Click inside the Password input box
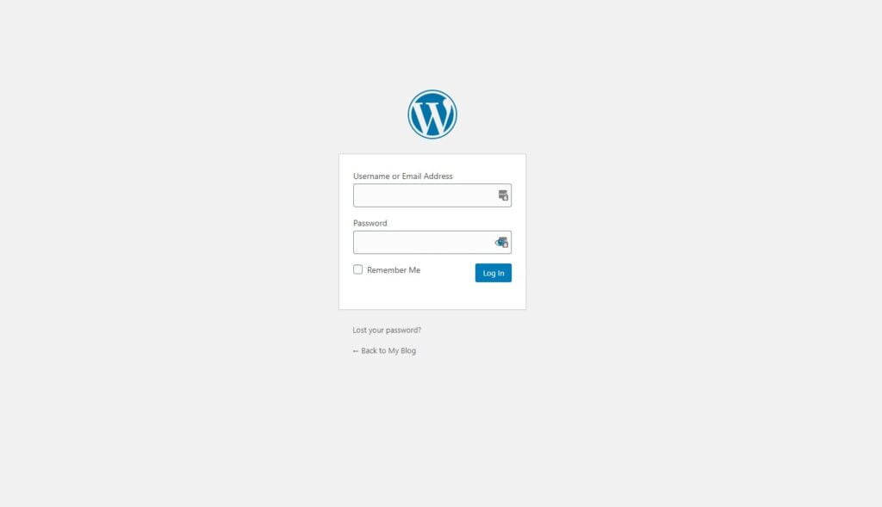The width and height of the screenshot is (882, 507). (x=432, y=242)
